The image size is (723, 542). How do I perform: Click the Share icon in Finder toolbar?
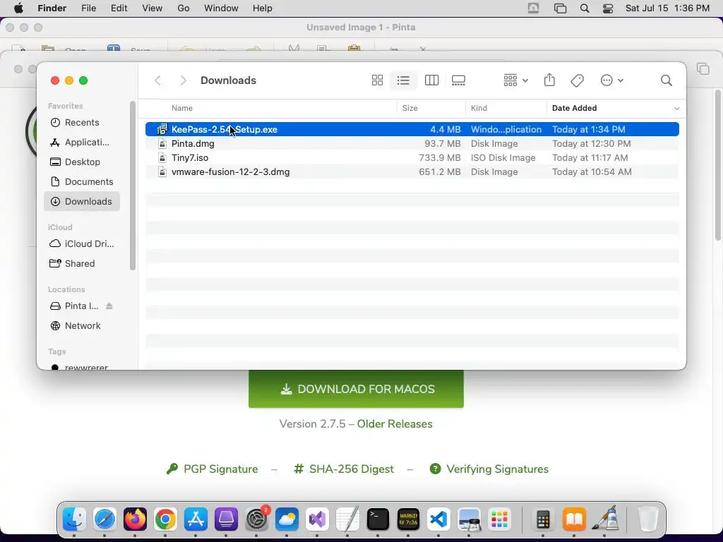pyautogui.click(x=549, y=80)
